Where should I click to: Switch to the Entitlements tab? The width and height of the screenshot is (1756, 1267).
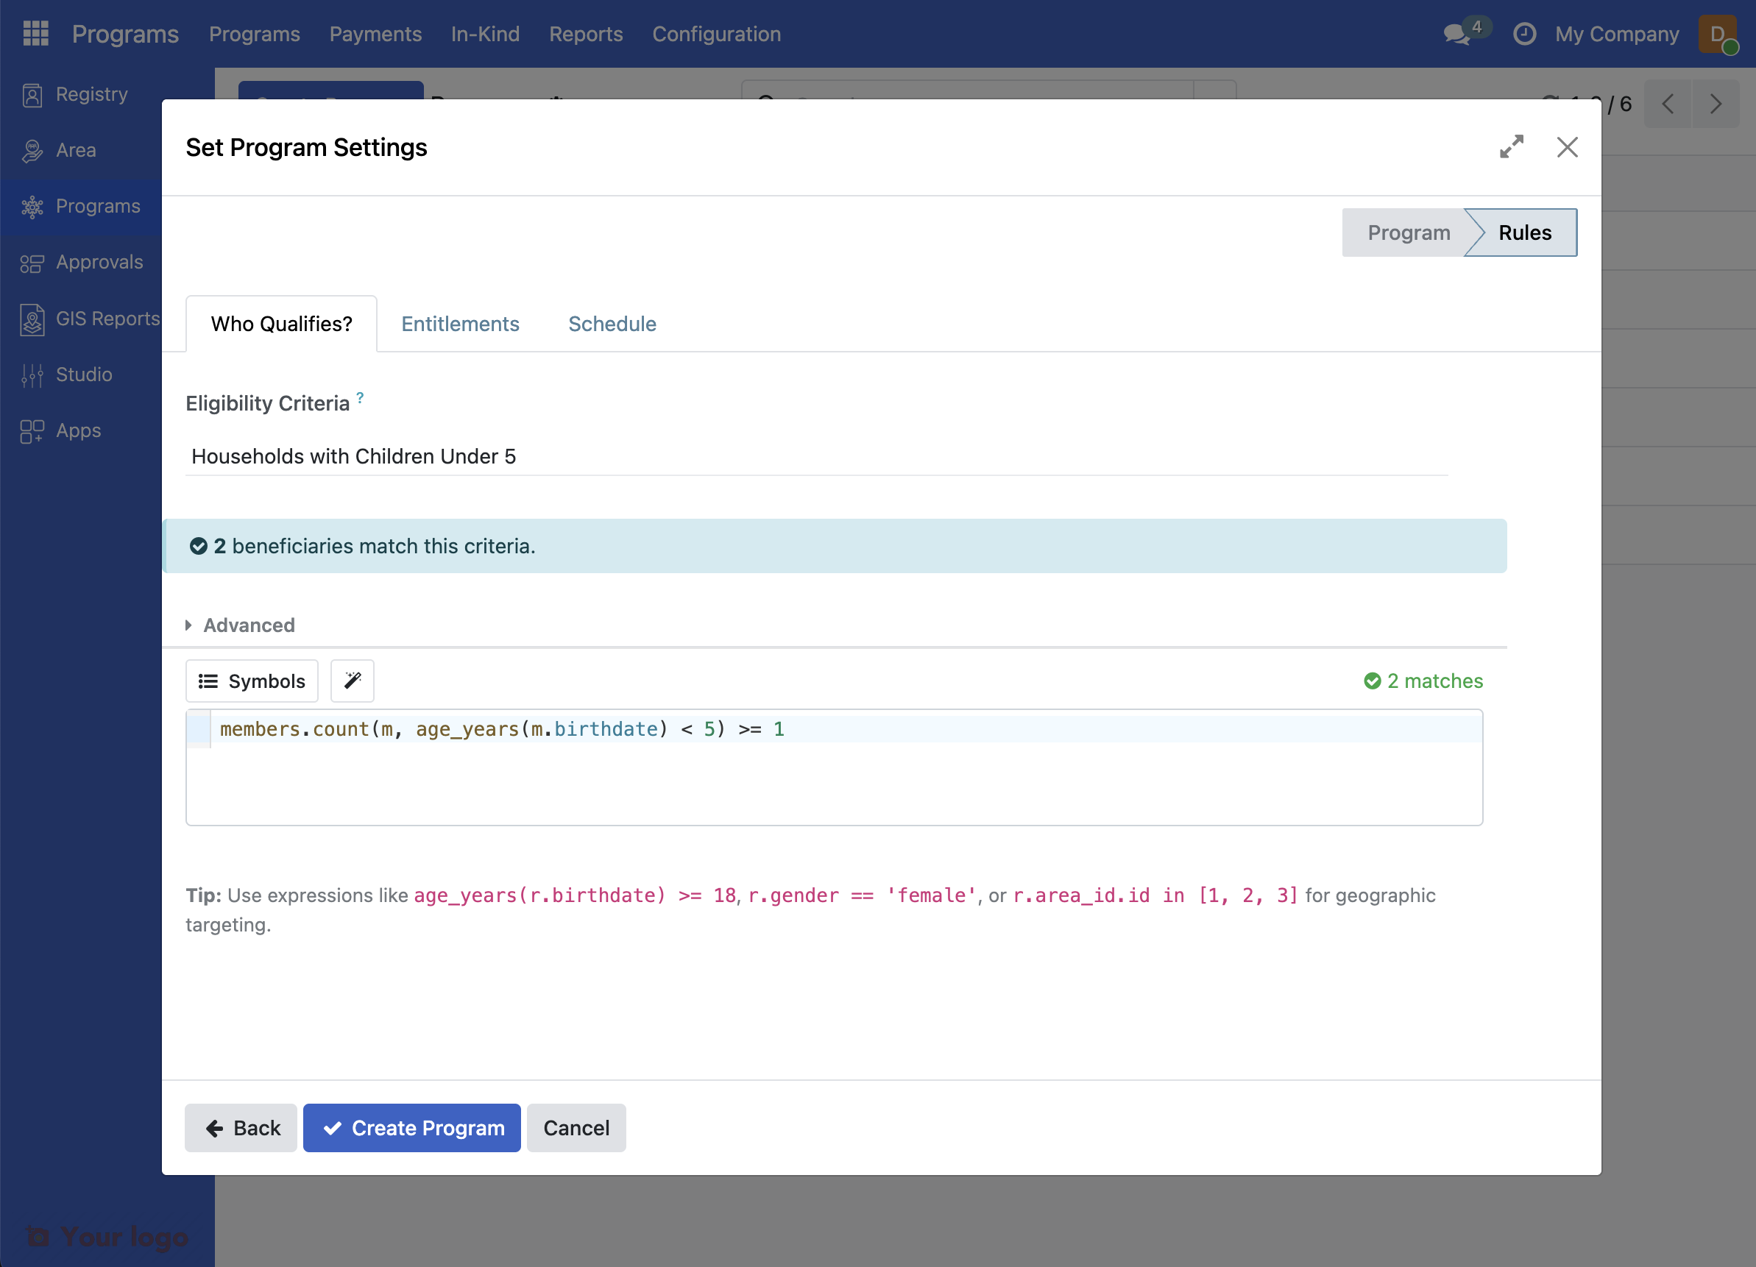click(x=460, y=324)
